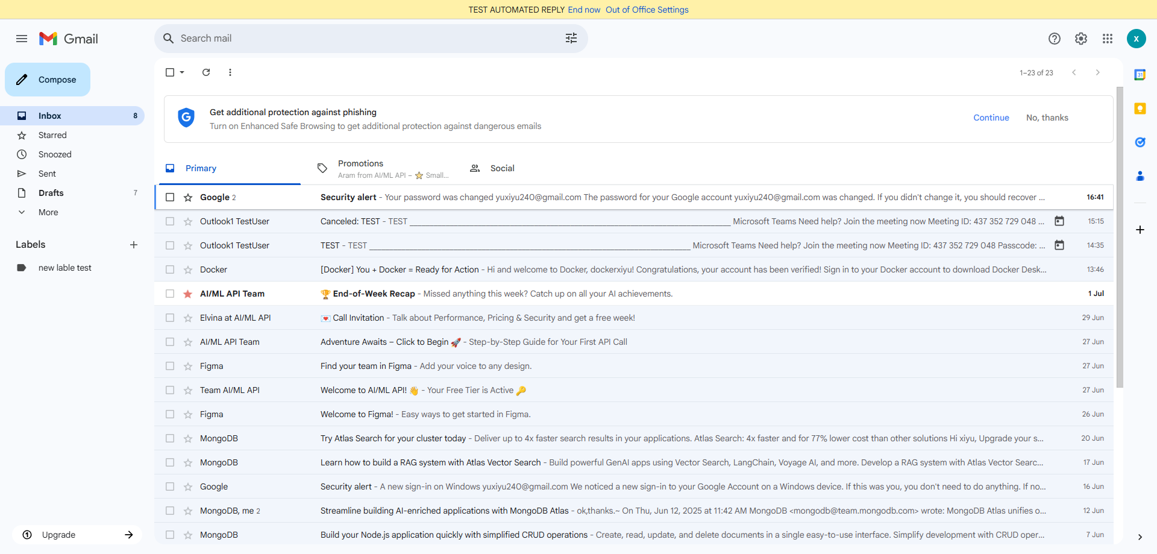This screenshot has width=1157, height=554.
Task: Open search options filter icon
Action: click(x=571, y=39)
